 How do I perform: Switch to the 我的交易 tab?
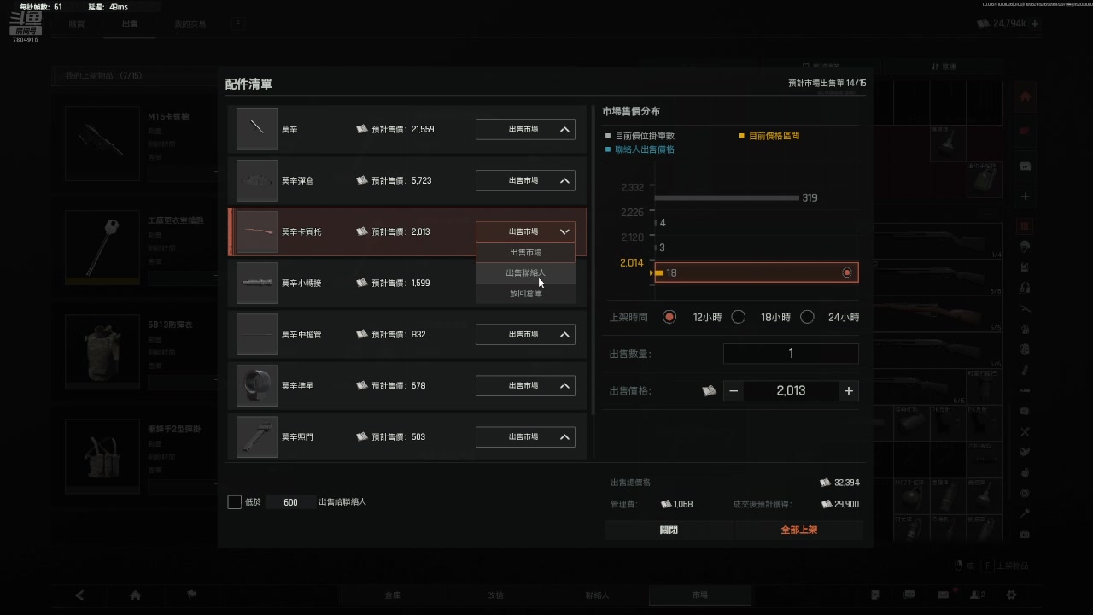tap(190, 24)
